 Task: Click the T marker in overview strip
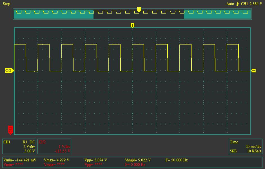(x=139, y=10)
